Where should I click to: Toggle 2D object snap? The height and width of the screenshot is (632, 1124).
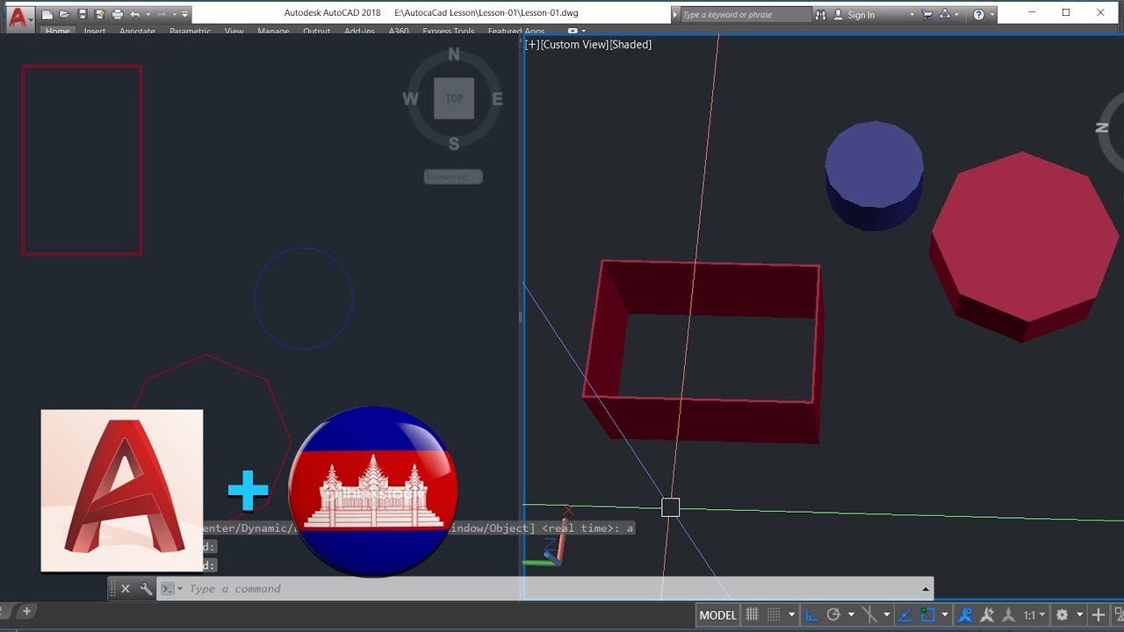927,615
